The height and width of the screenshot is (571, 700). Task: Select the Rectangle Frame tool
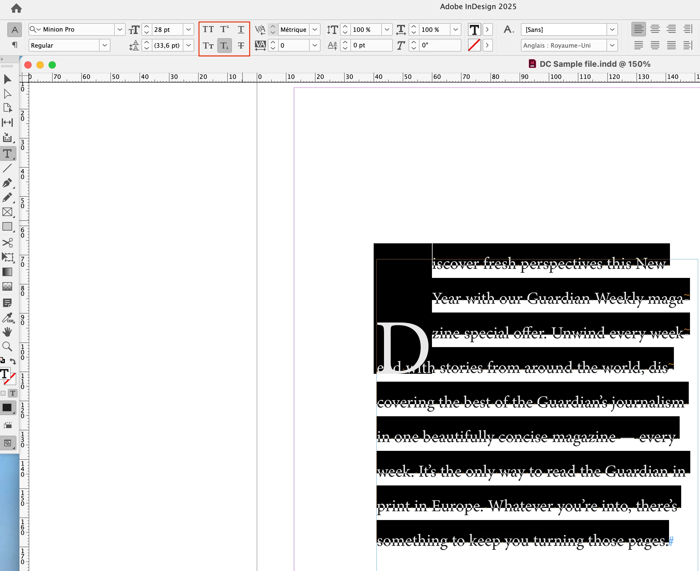(7, 212)
